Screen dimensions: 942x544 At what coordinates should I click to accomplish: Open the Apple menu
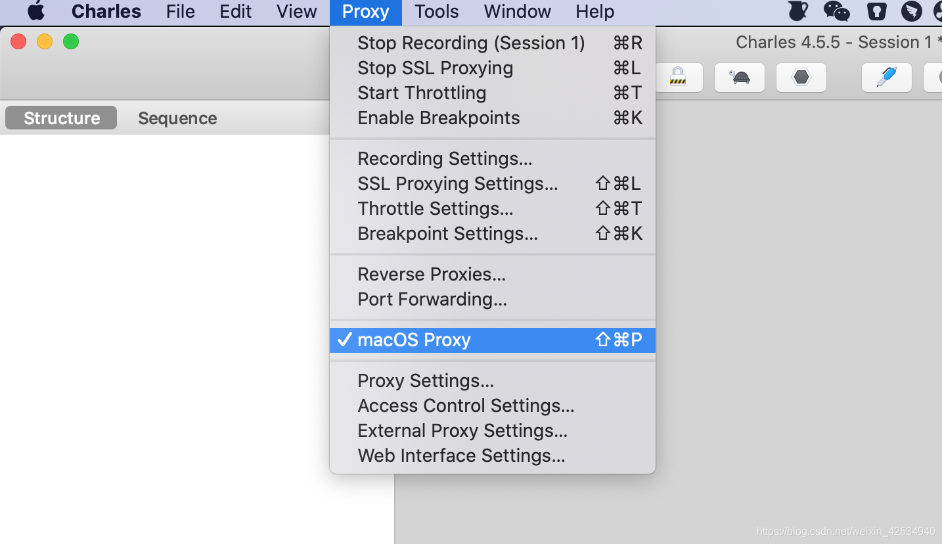click(36, 11)
